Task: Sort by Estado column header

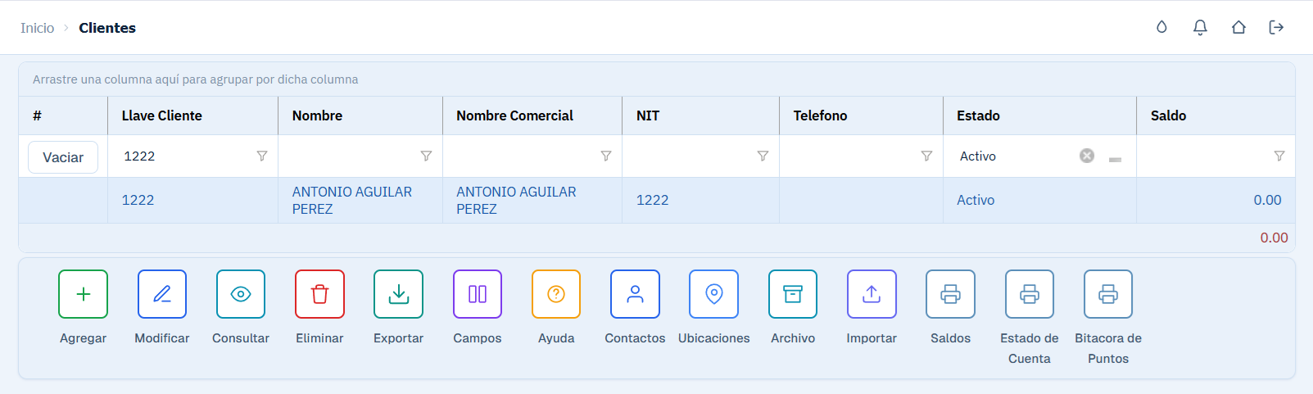Action: point(1039,115)
